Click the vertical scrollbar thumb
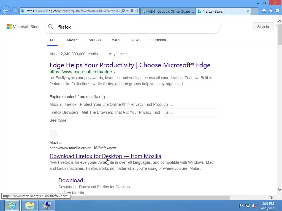 coord(280,34)
